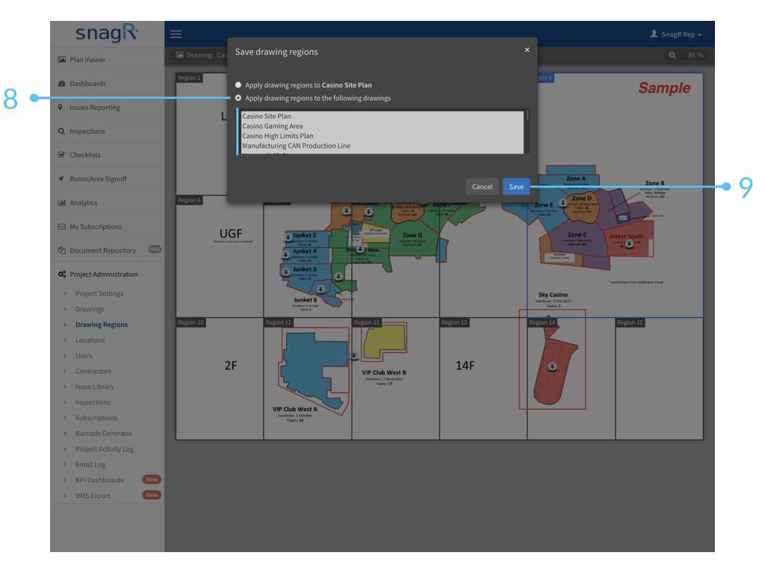
Task: Click the Room/Area Signoff arrow icon
Action: (61, 179)
